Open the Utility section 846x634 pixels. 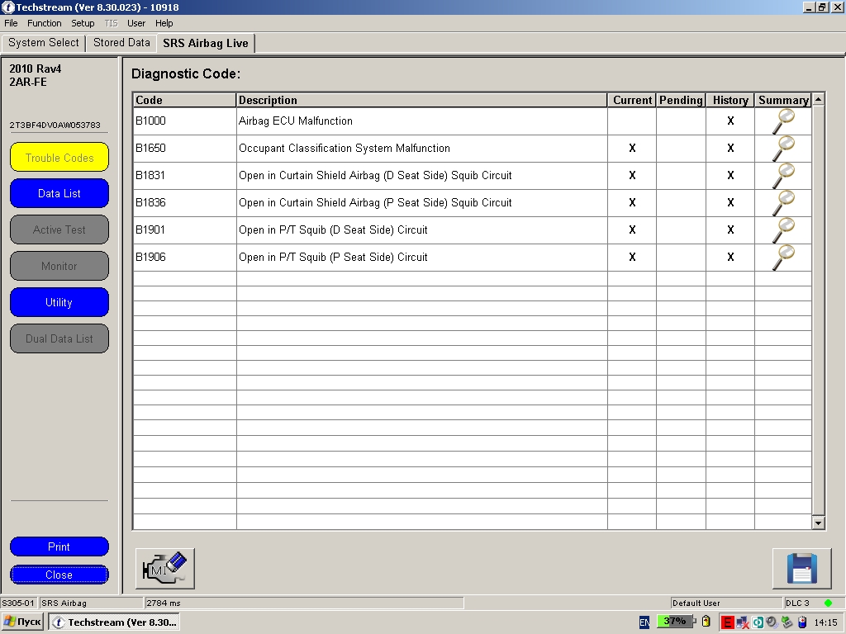click(x=59, y=302)
